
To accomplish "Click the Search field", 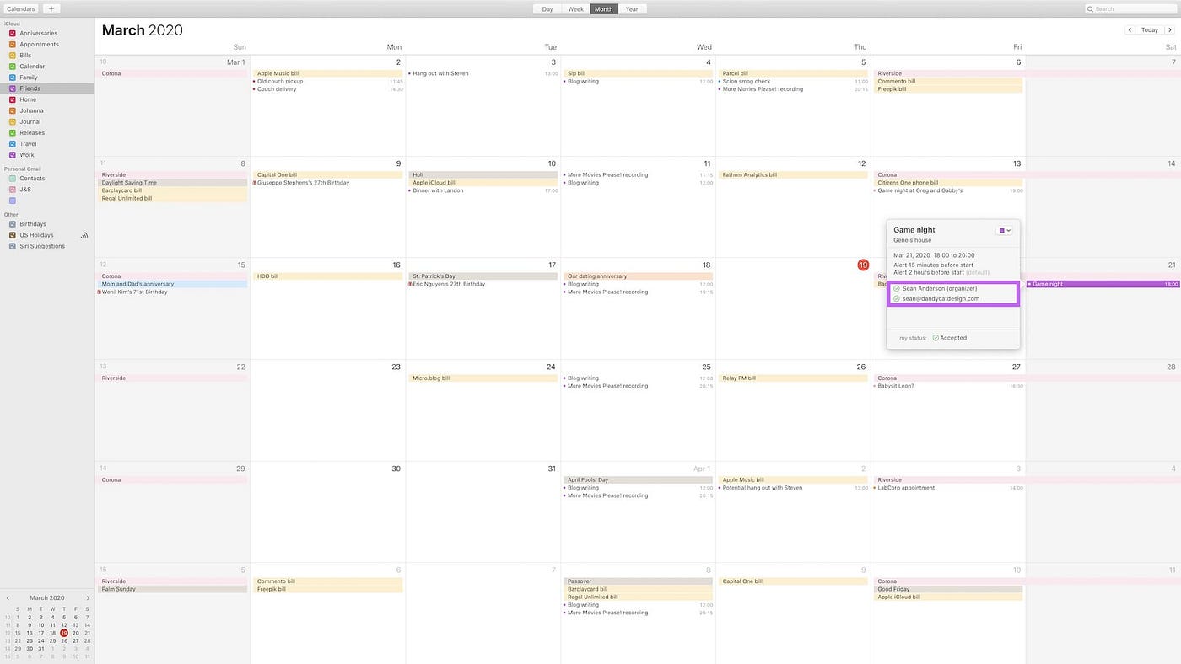I will pyautogui.click(x=1130, y=8).
